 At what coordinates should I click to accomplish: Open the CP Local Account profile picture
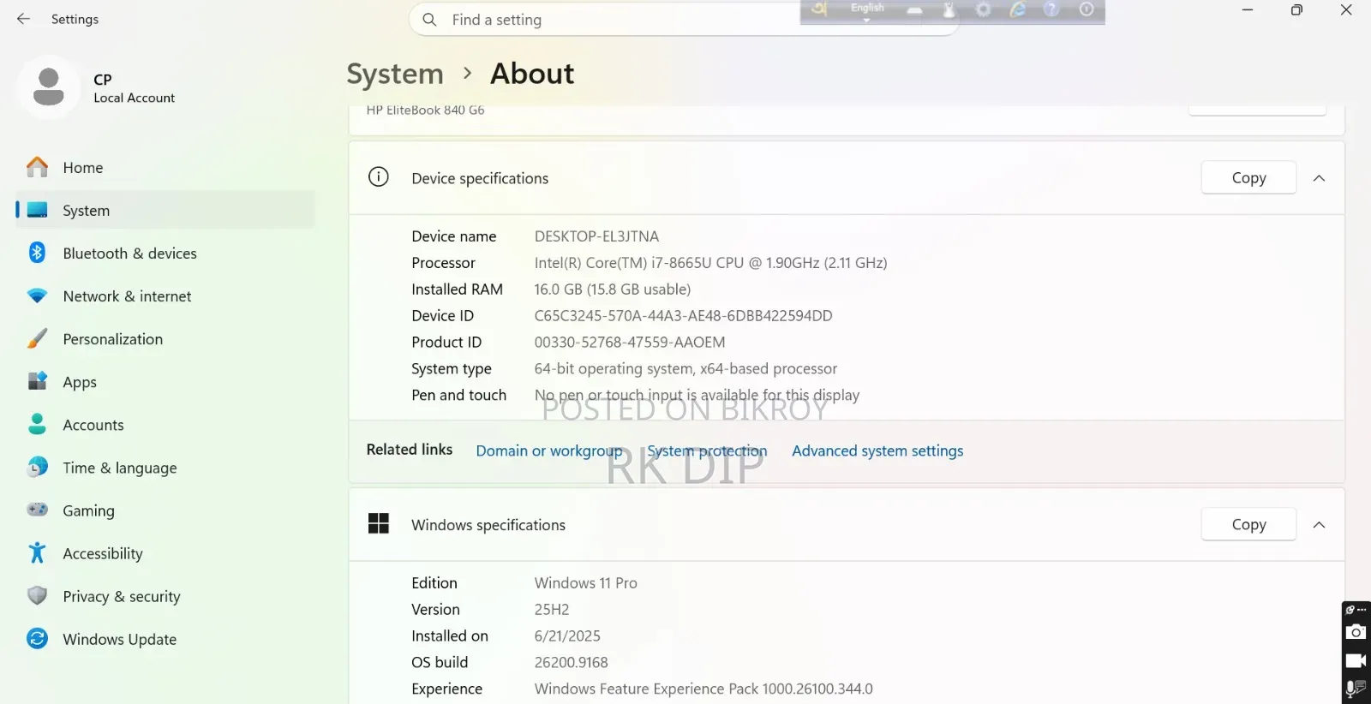[x=49, y=87]
